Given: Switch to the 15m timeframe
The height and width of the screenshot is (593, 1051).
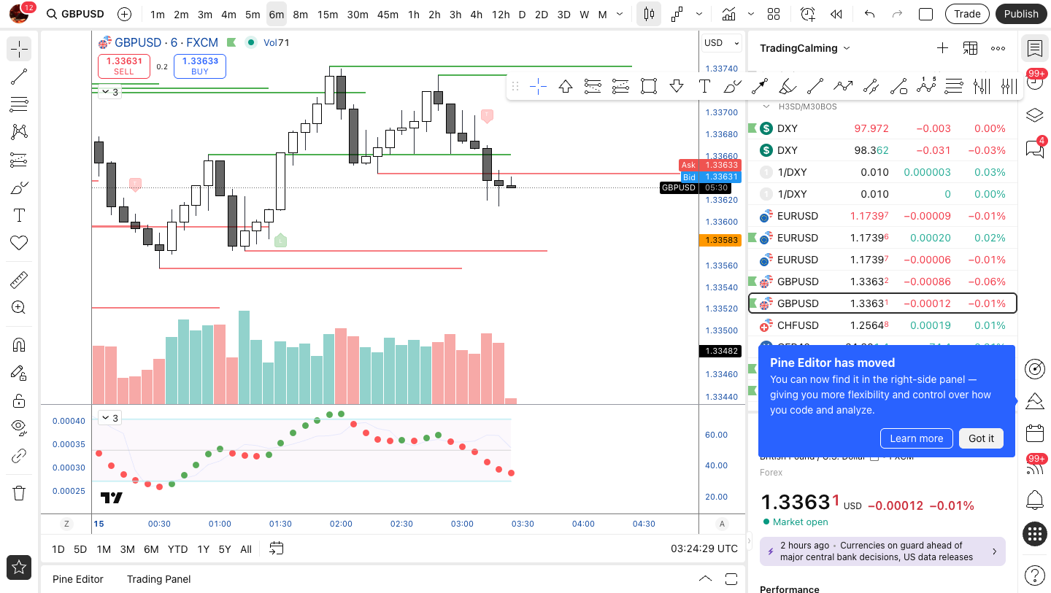Looking at the screenshot, I should tap(328, 14).
